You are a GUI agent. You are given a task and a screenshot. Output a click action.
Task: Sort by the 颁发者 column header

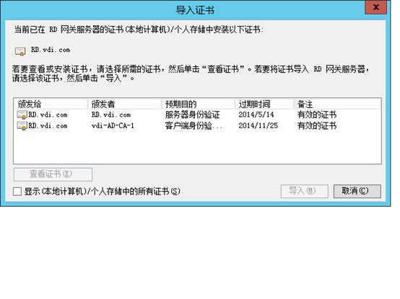pos(124,104)
